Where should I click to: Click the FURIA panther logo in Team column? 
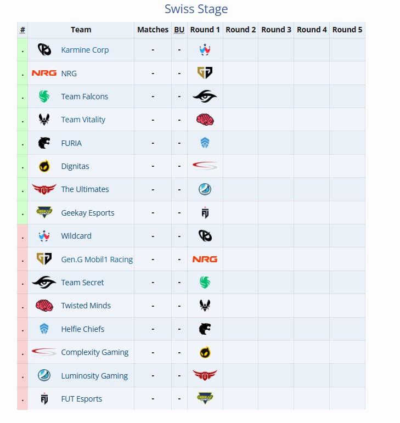click(44, 143)
